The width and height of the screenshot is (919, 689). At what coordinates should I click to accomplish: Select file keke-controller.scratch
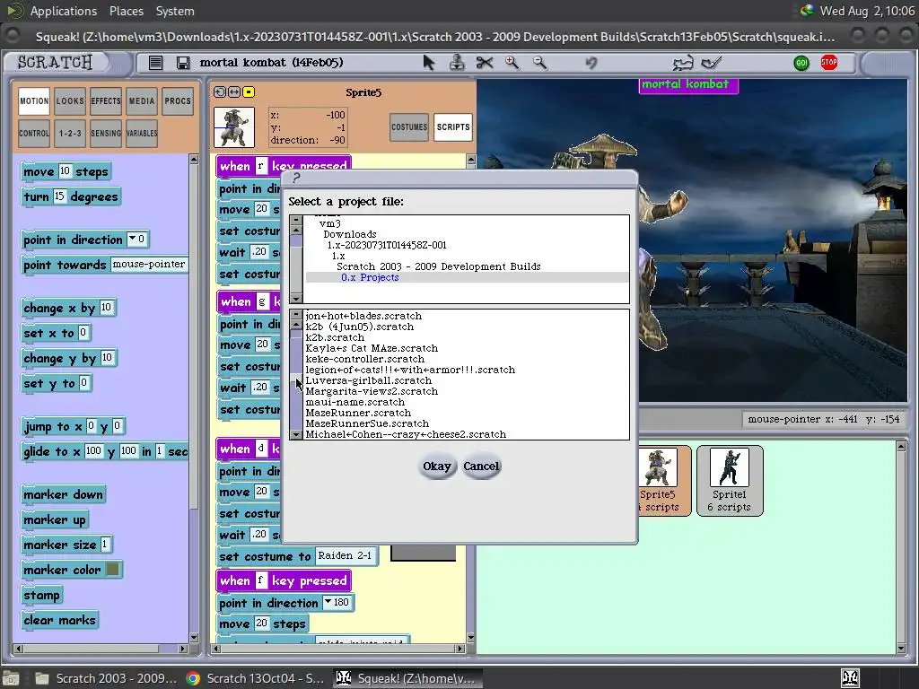pos(364,359)
